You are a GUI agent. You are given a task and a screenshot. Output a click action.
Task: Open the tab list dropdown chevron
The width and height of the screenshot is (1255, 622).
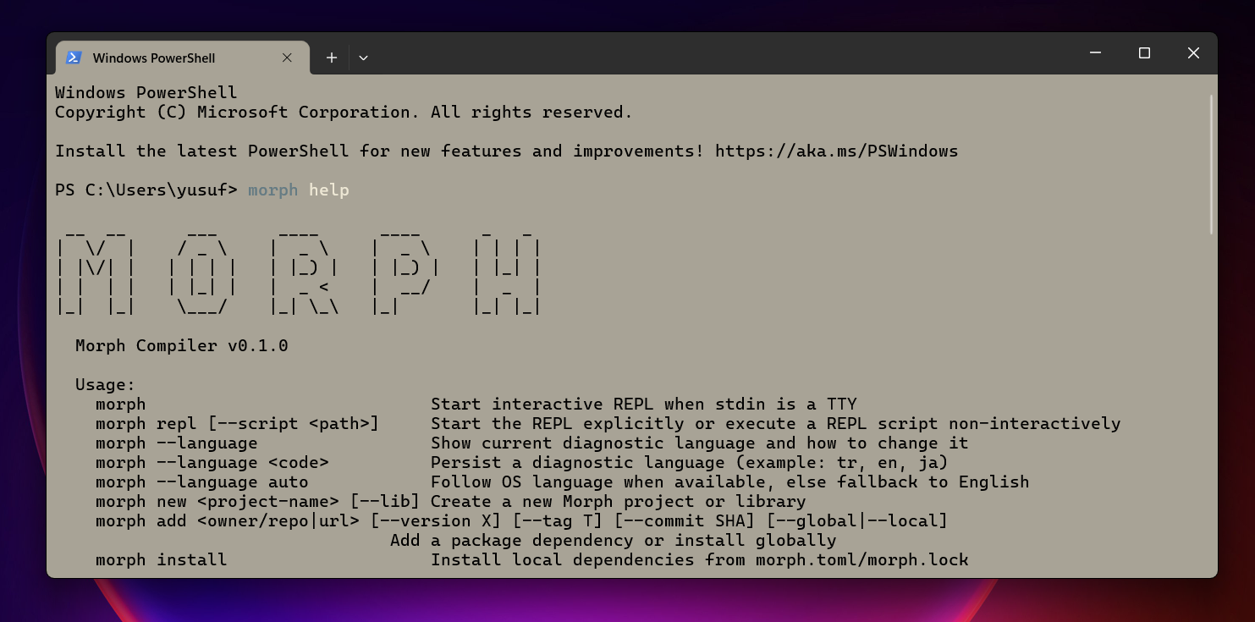click(363, 57)
